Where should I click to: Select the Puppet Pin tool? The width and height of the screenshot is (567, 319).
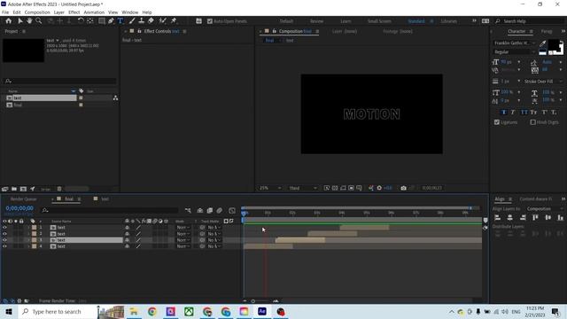coord(174,21)
